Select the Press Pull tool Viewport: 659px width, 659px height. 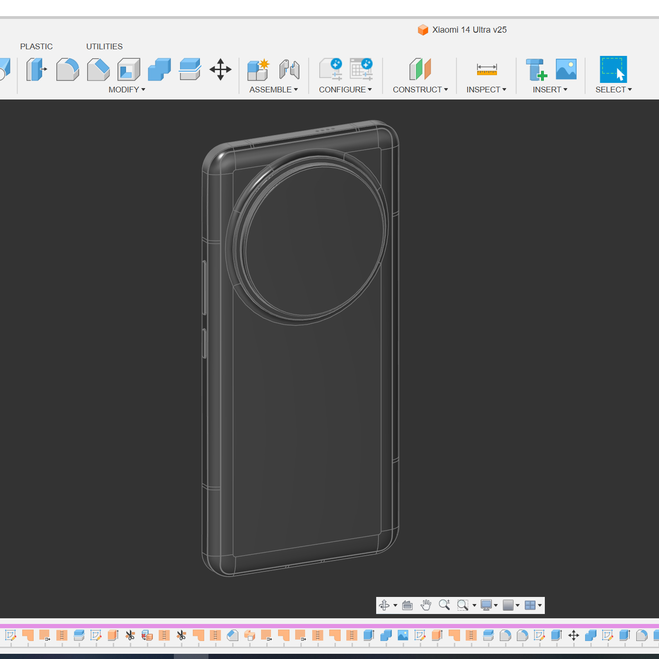[x=36, y=70]
